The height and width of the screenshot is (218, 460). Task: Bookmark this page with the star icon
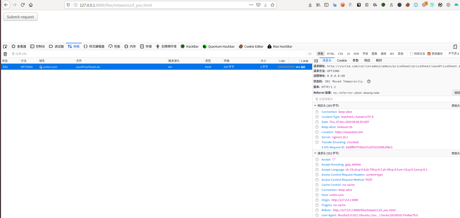click(x=273, y=5)
